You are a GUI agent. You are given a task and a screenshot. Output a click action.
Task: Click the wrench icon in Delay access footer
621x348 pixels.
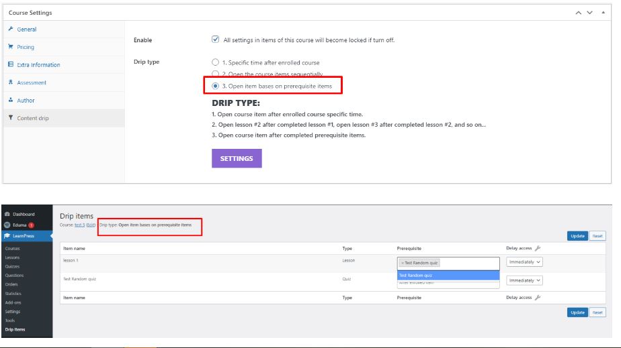click(538, 298)
